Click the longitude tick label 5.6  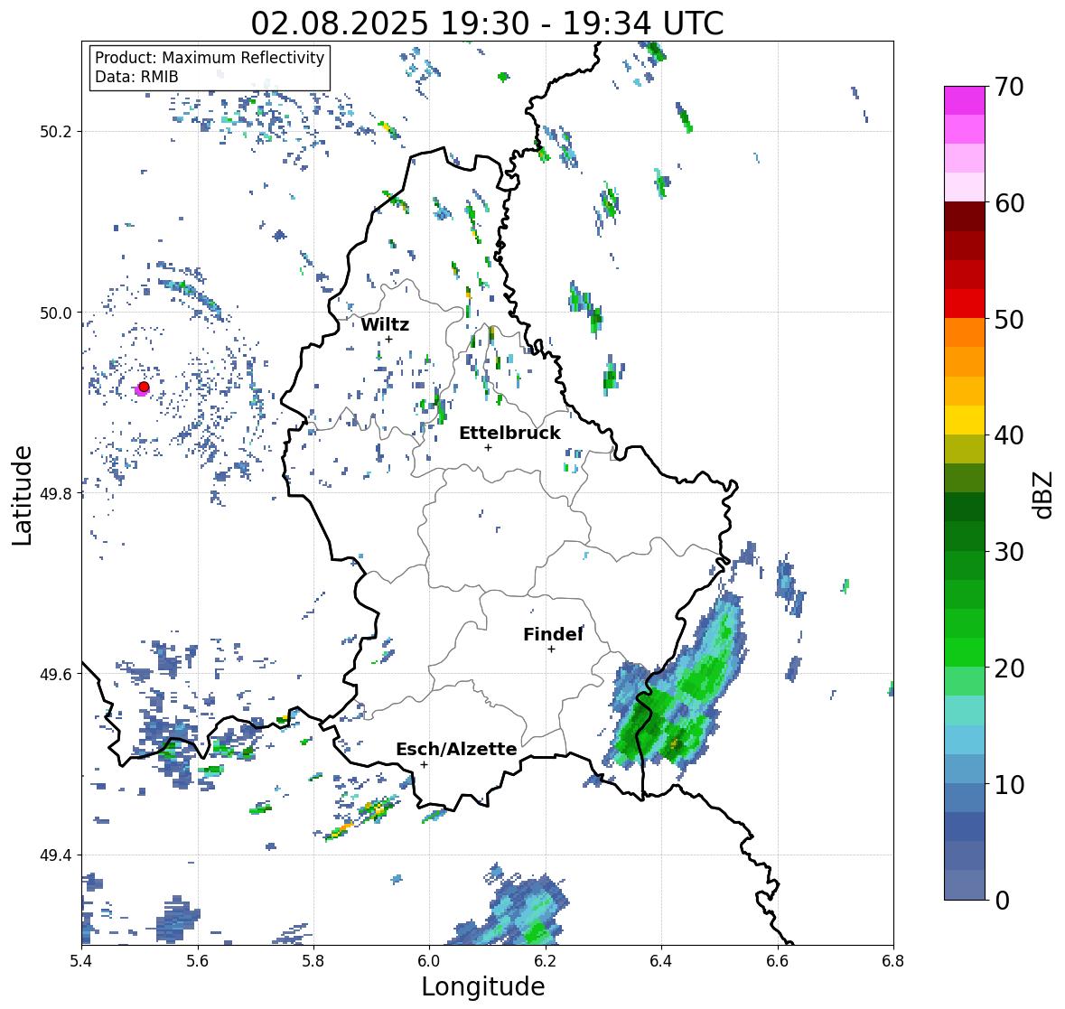click(198, 961)
